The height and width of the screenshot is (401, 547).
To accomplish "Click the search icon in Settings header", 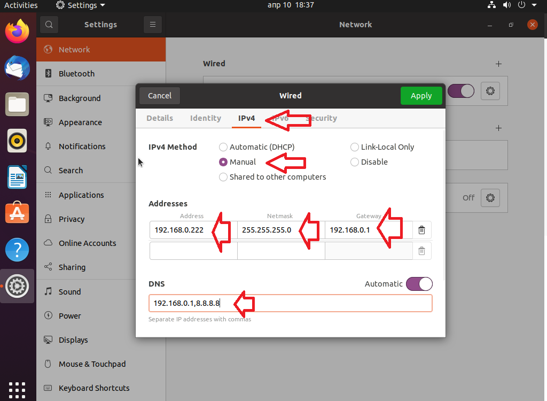I will tap(49, 25).
